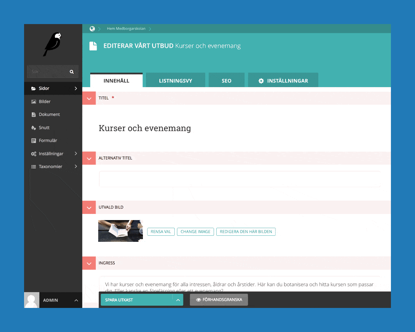This screenshot has height=332, width=415.
Task: Click Redigera den här bilden
Action: click(x=246, y=232)
